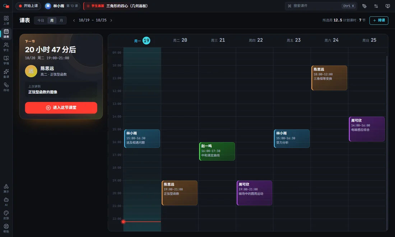Click the red current-time marker dot
This screenshot has width=395, height=237.
point(123,222)
